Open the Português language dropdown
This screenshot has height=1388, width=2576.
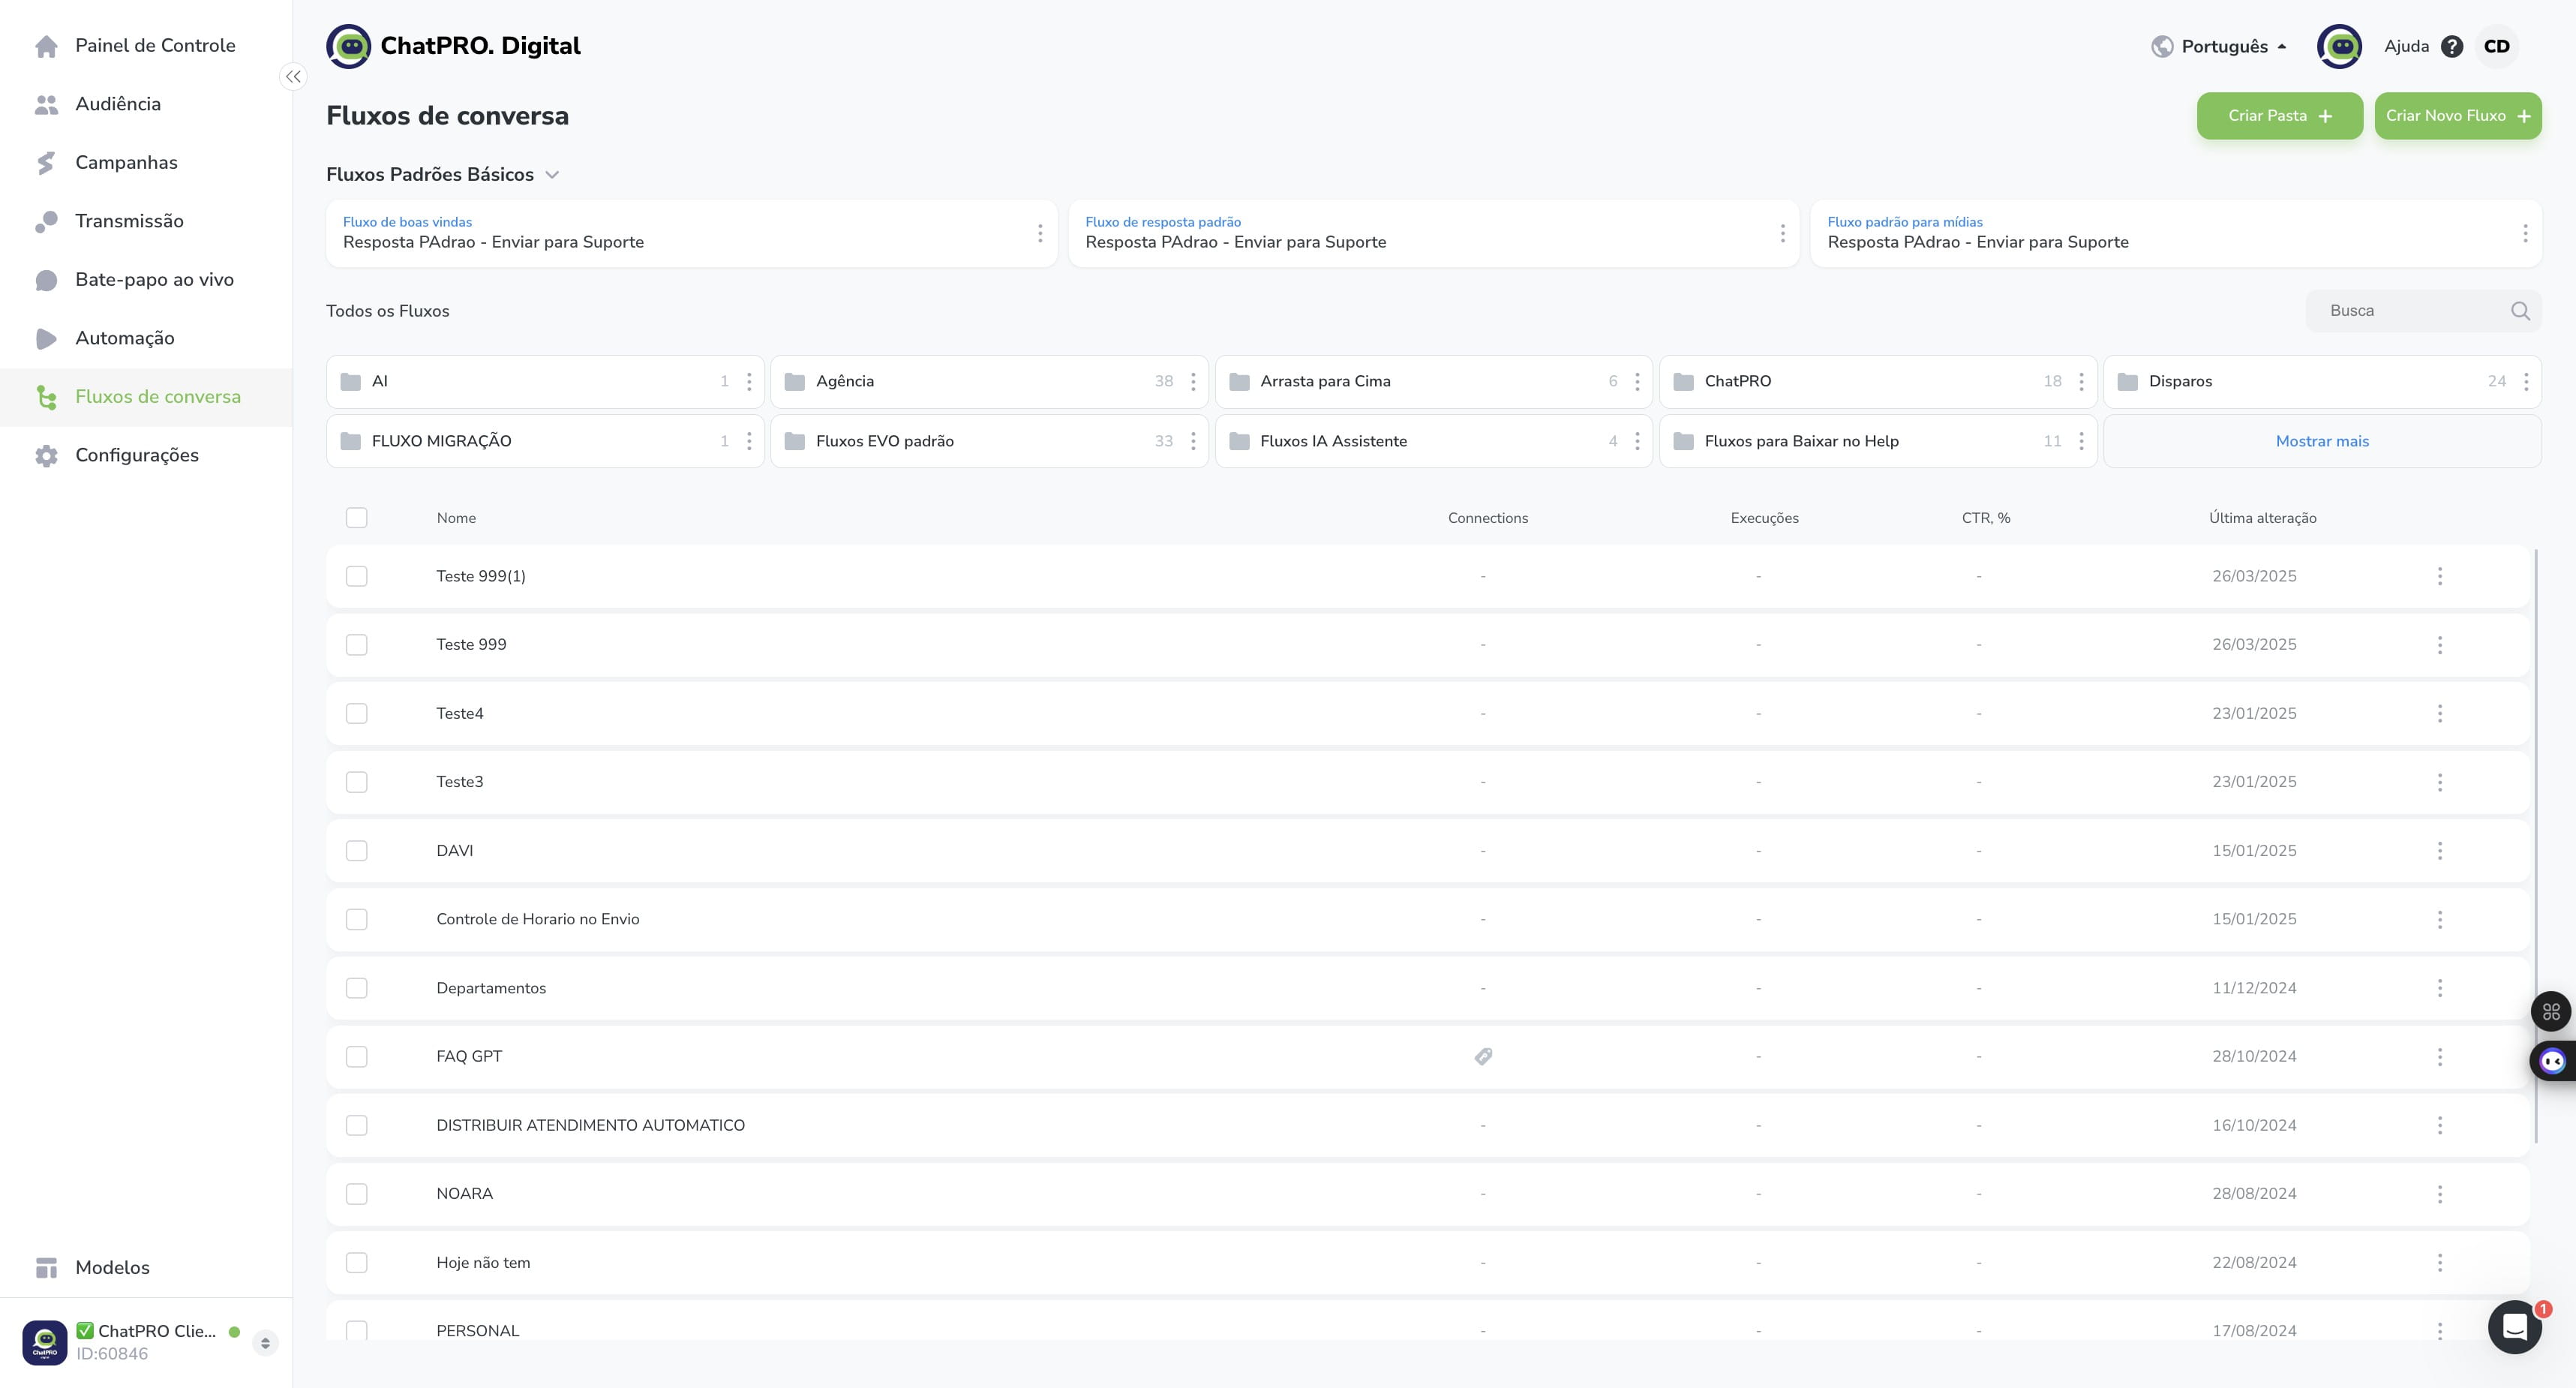pos(2219,46)
